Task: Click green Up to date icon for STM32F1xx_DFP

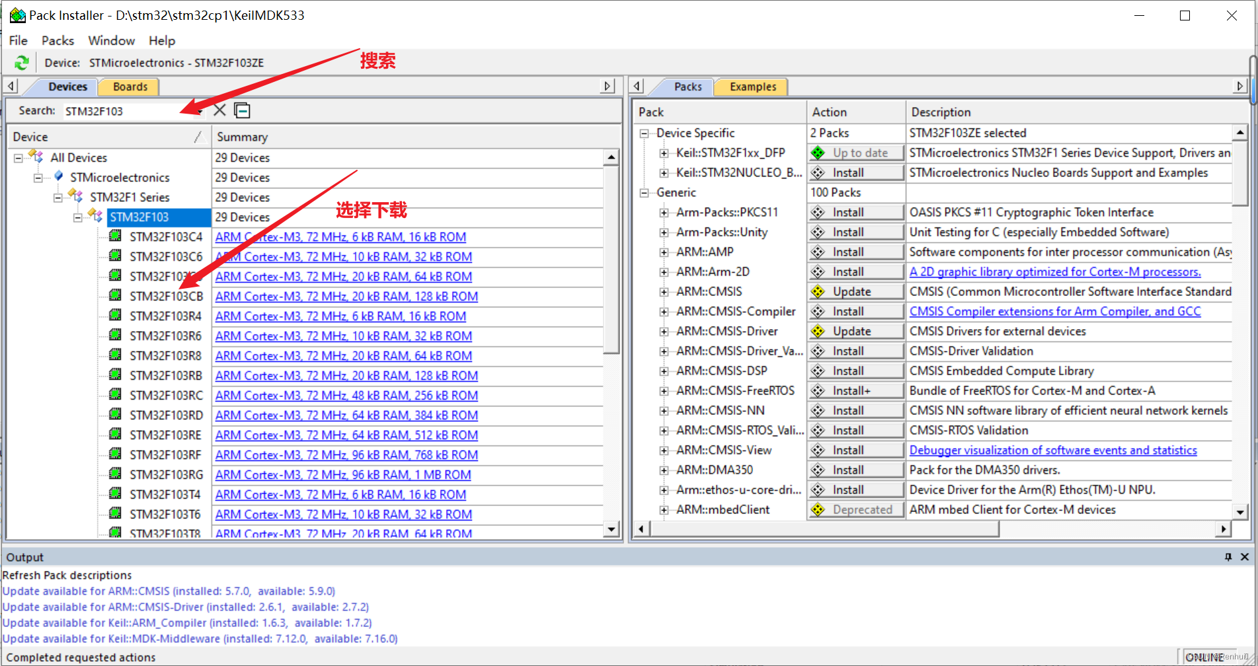Action: click(x=818, y=153)
